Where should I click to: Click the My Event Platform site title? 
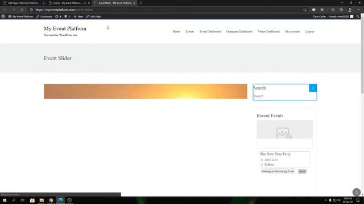pyautogui.click(x=65, y=28)
